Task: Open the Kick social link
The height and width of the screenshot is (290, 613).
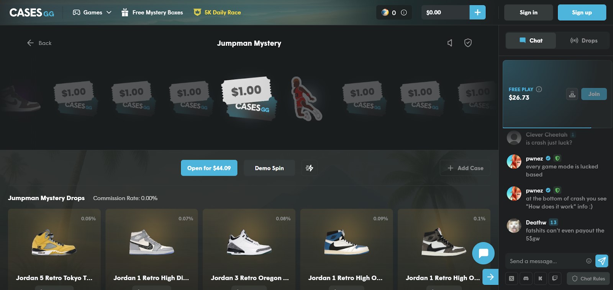Action: click(x=540, y=279)
